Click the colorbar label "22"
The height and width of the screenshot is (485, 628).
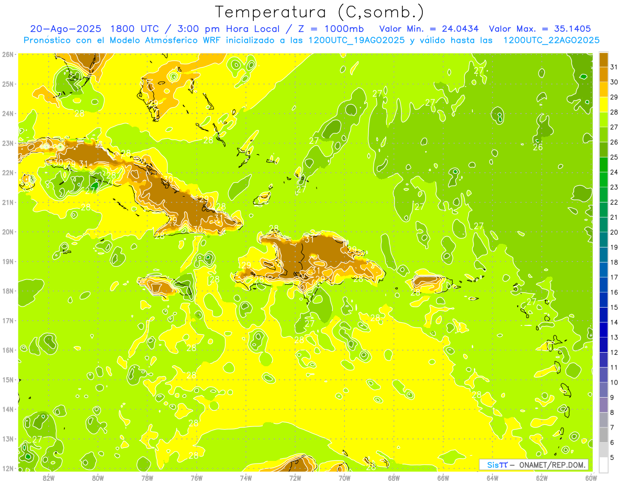coord(614,202)
